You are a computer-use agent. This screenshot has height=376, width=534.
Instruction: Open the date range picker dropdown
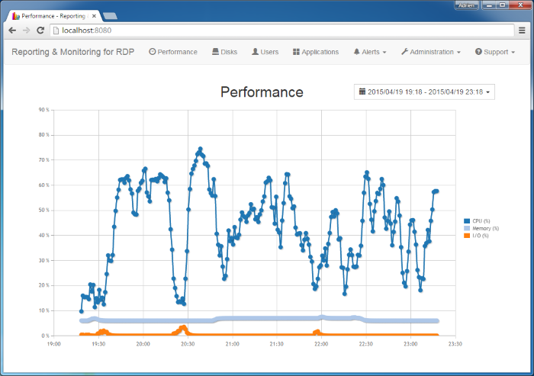425,92
